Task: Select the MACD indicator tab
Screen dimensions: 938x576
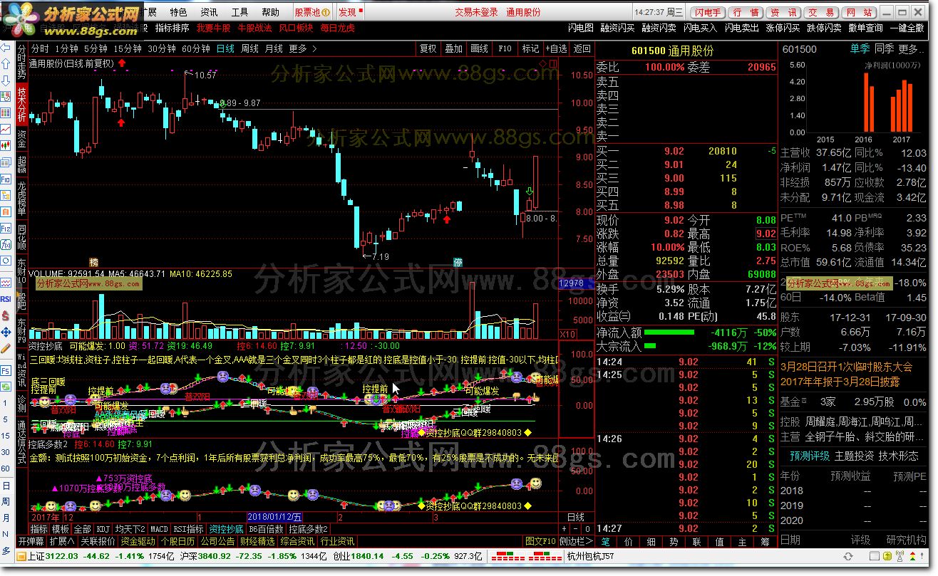Action: pyautogui.click(x=159, y=529)
